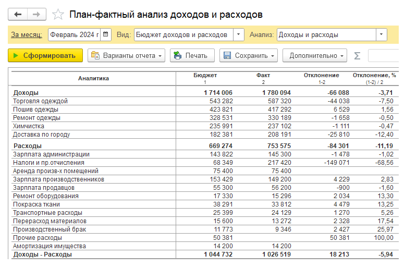Click fact value '587 320'
Image resolution: width=417 pixels, height=267 pixels.
point(279,101)
